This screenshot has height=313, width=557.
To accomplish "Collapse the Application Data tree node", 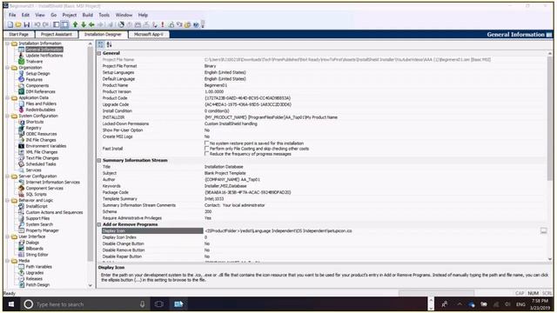I will pos(8,97).
